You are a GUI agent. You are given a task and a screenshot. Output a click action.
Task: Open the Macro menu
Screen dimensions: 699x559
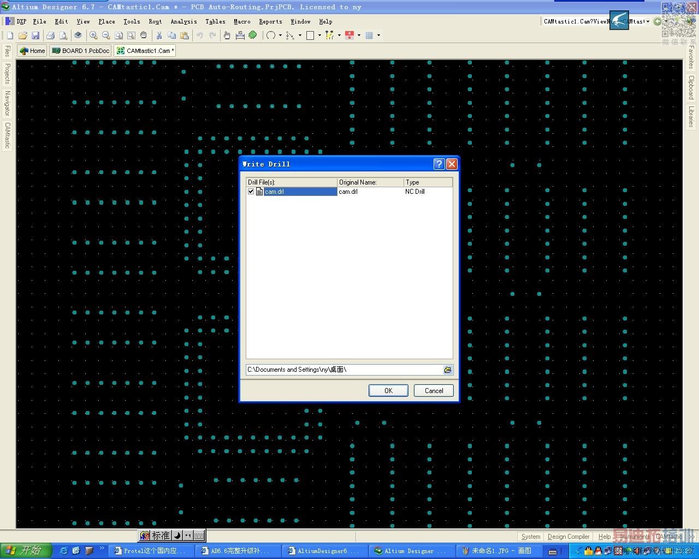click(242, 21)
